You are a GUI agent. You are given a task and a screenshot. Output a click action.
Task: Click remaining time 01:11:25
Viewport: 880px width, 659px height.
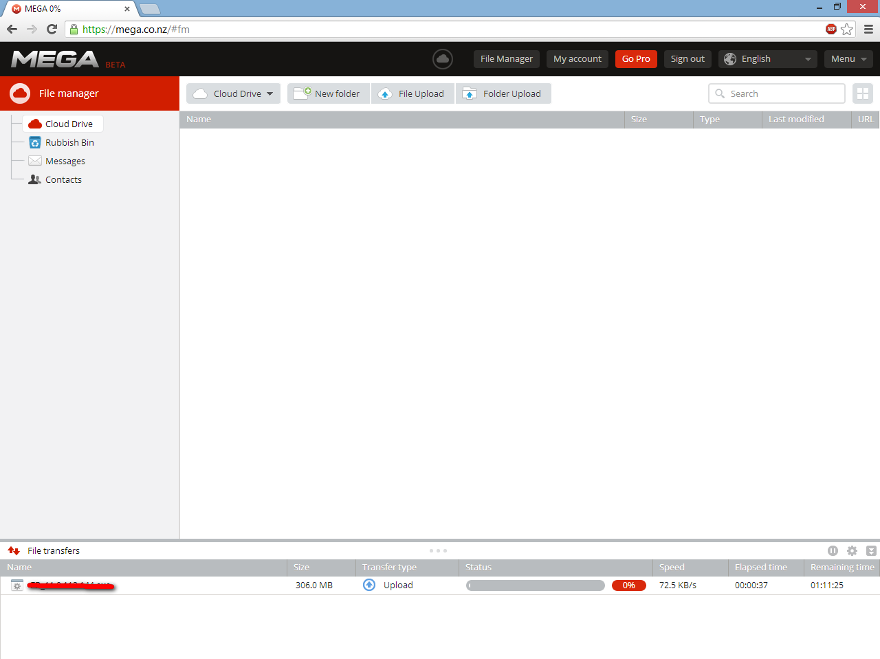point(827,585)
